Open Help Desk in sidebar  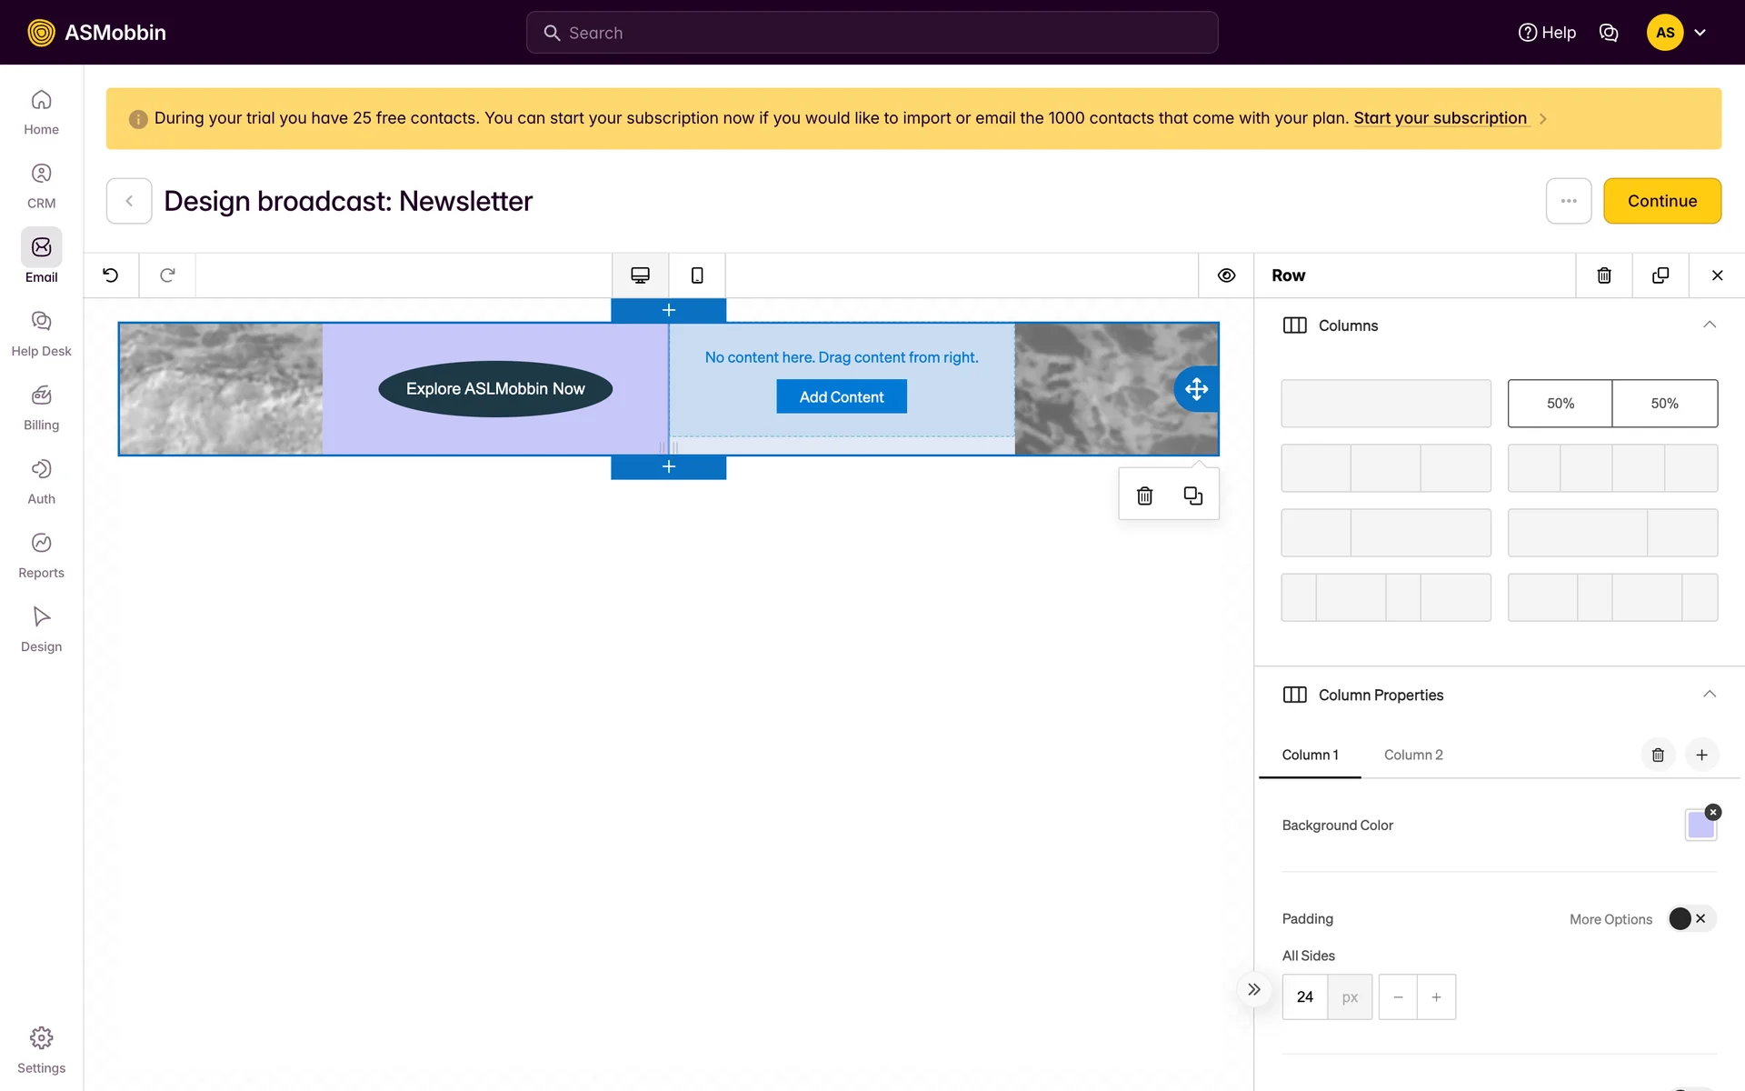coord(41,333)
